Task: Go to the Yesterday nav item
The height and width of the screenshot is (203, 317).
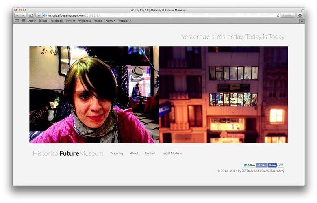Action: click(117, 153)
